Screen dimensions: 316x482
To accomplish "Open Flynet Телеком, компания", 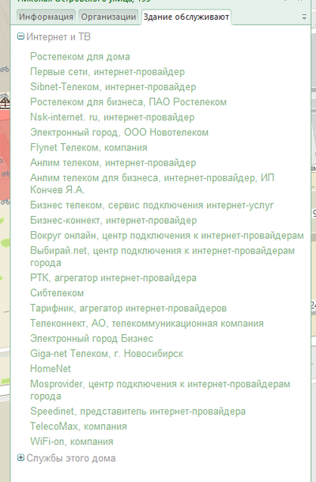I will pos(88,147).
